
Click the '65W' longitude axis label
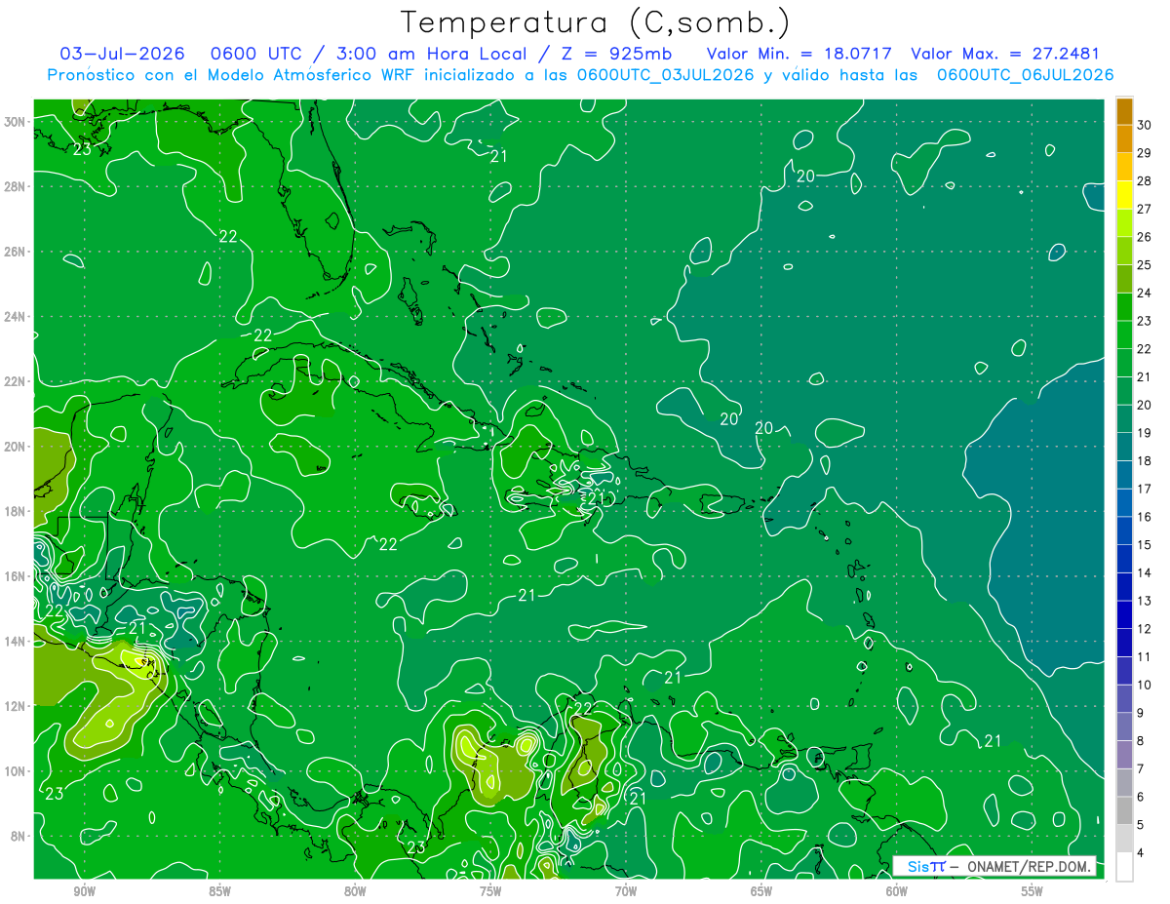(x=761, y=890)
